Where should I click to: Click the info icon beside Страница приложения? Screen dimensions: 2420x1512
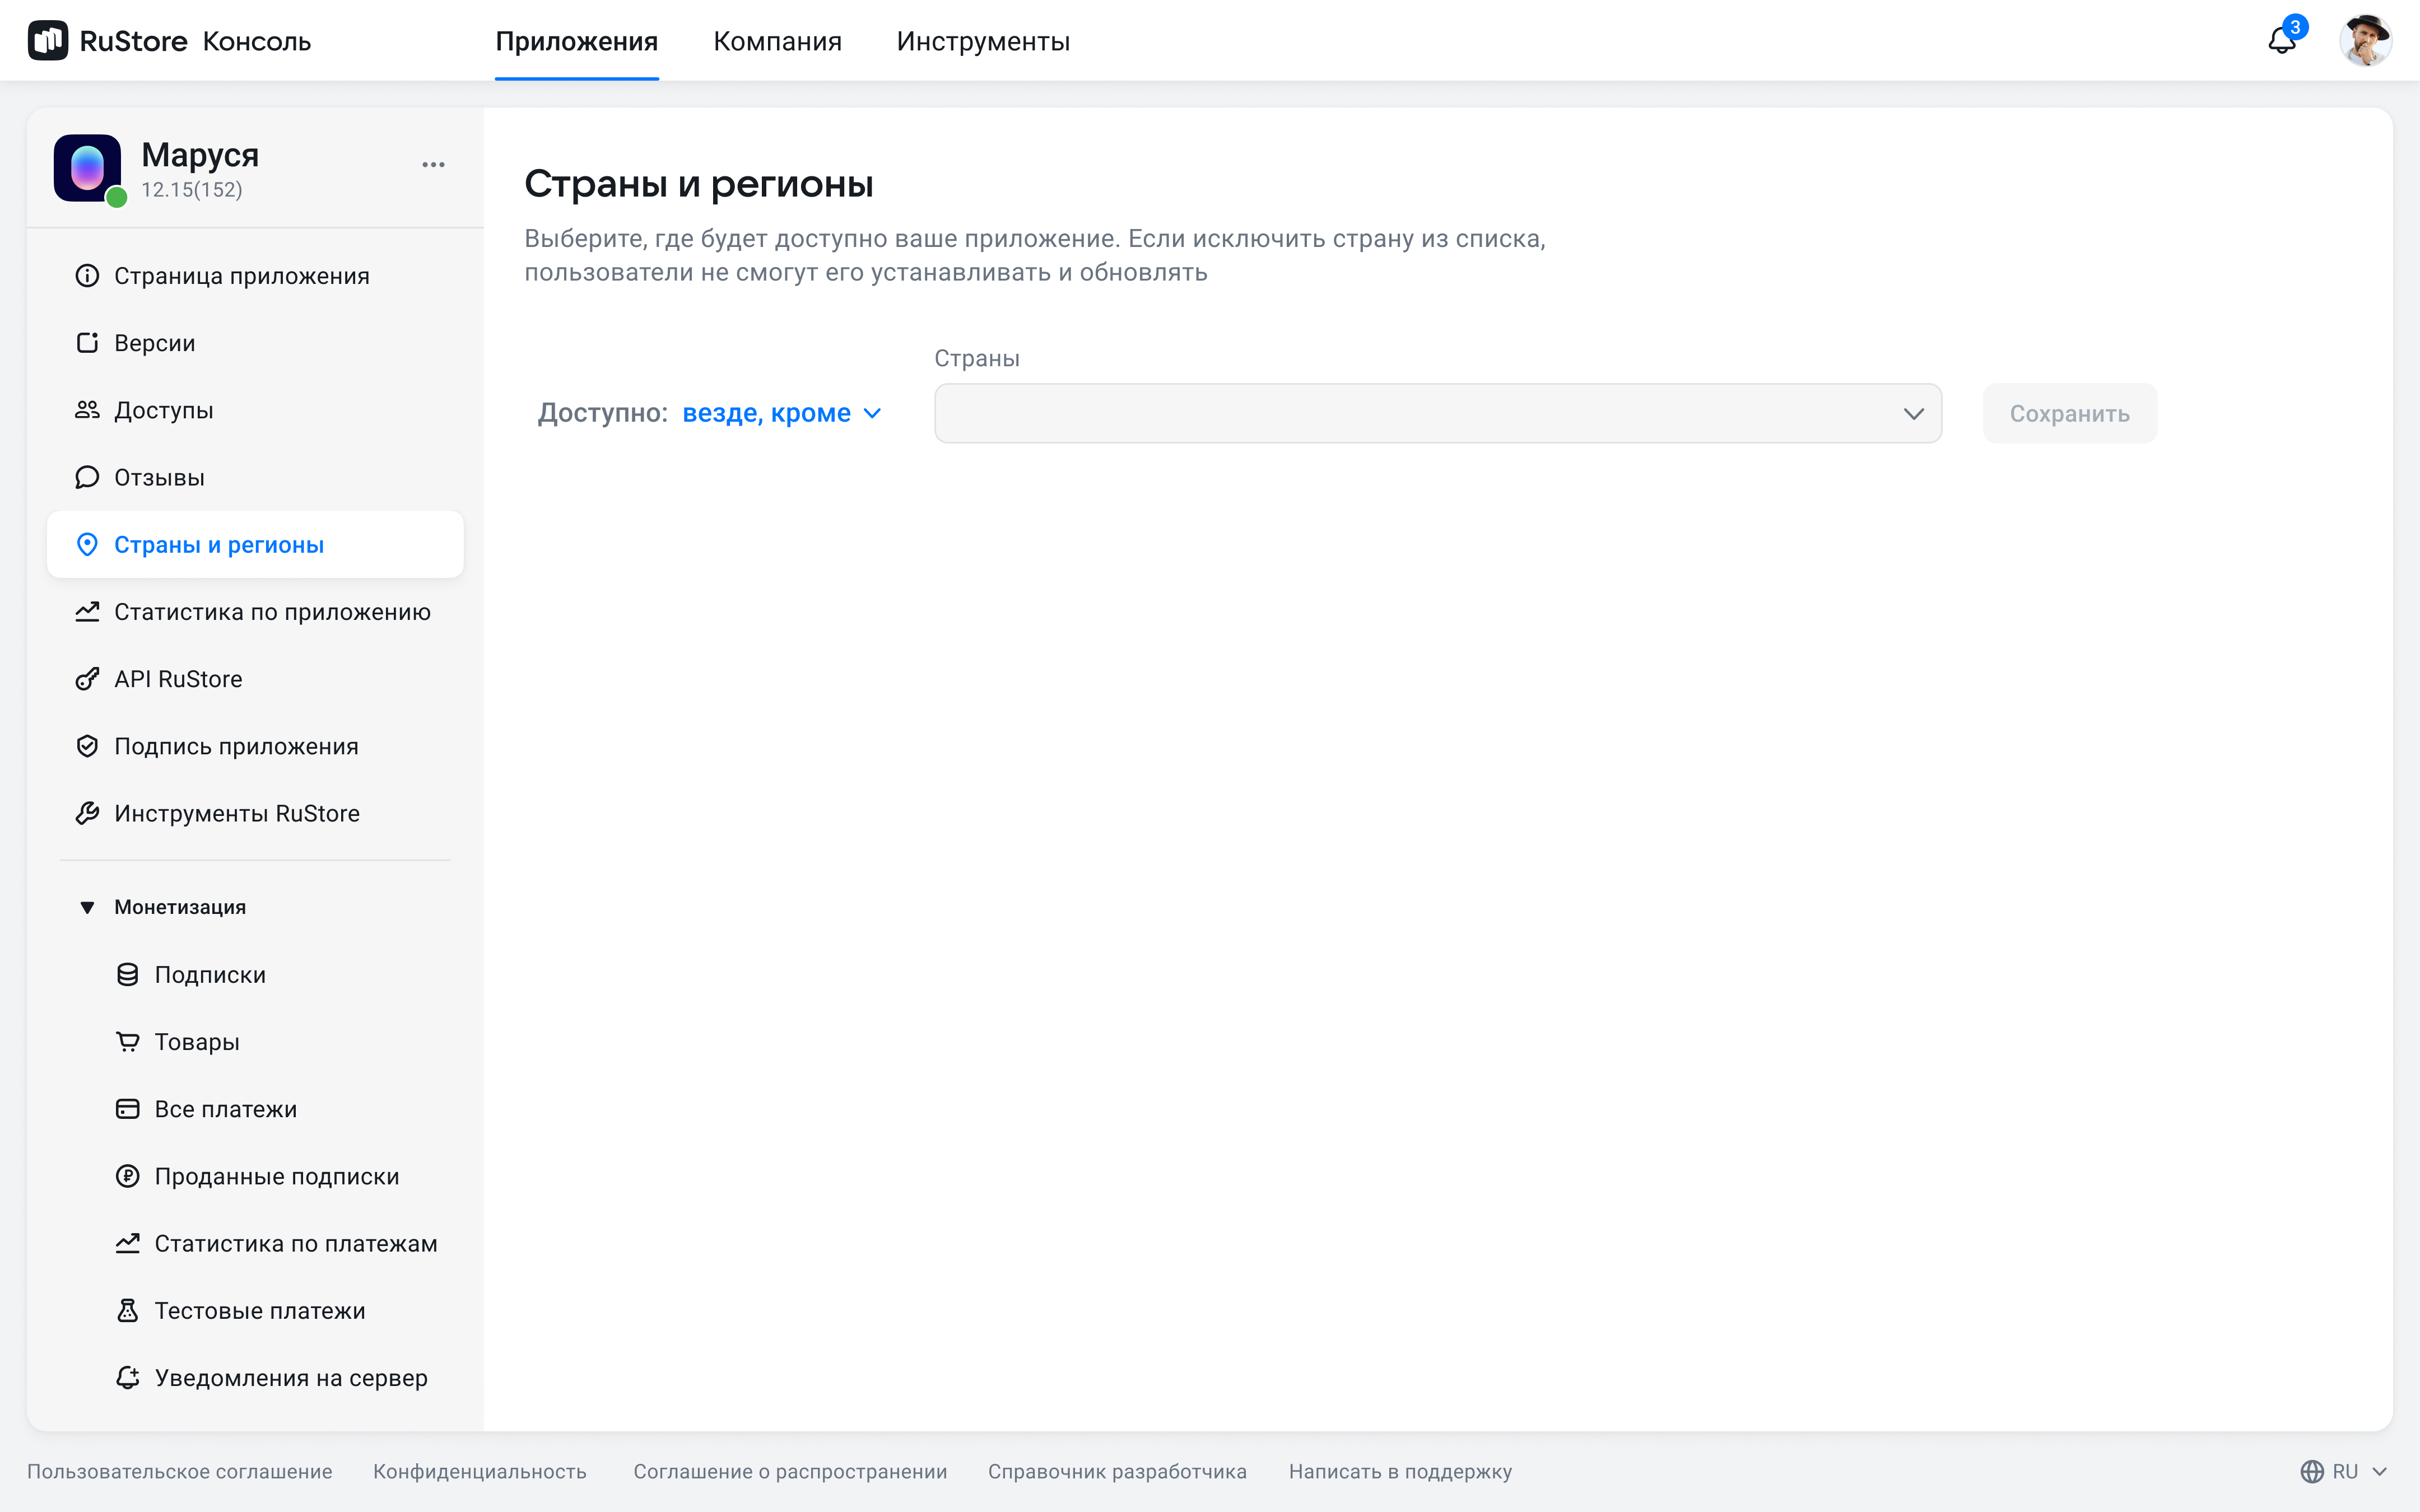coord(88,276)
